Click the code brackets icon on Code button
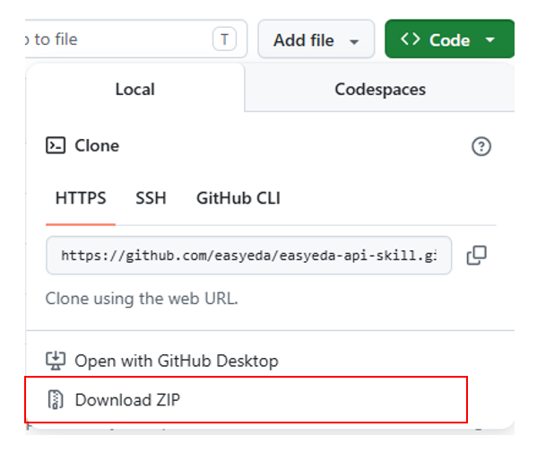Viewport: 554px width, 462px height. coord(411,39)
